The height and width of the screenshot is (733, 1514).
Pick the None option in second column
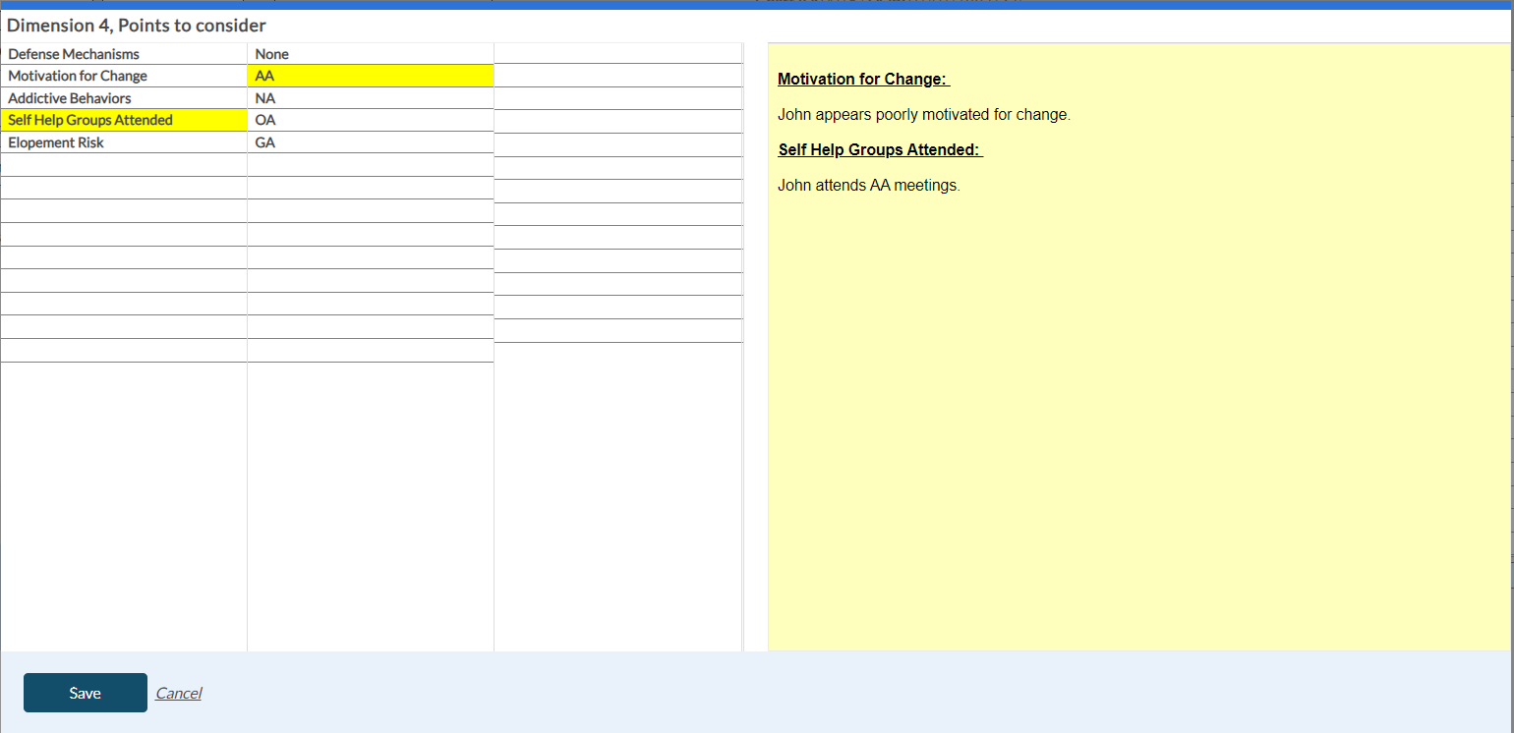pyautogui.click(x=272, y=54)
